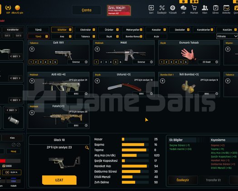This screenshot has width=238, height=191.
Task: Open the Klan people icon in top bar
Action: point(205,8)
